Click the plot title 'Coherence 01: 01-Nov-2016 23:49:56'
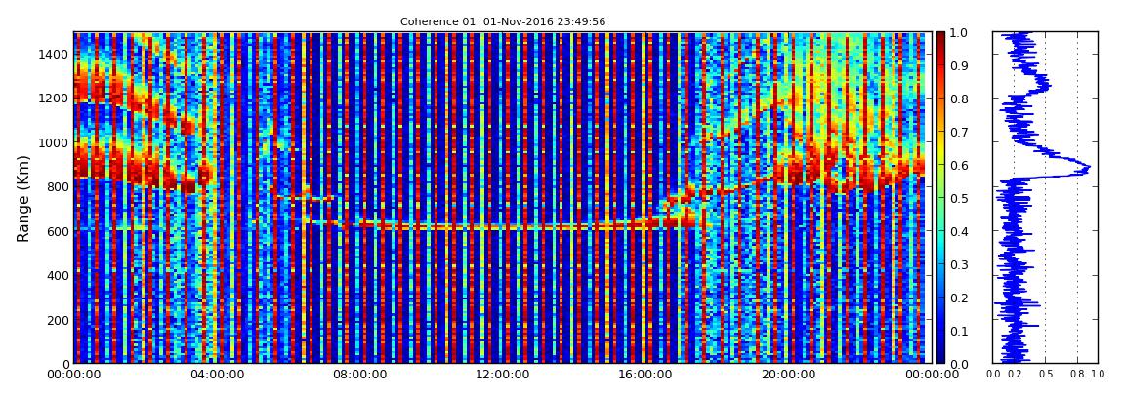The height and width of the screenshot is (397, 1123). tap(503, 22)
